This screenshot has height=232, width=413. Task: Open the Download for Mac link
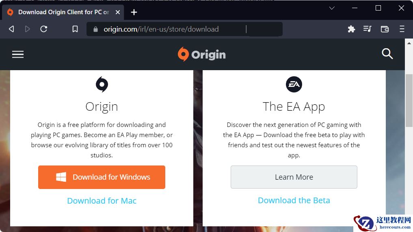click(x=102, y=201)
